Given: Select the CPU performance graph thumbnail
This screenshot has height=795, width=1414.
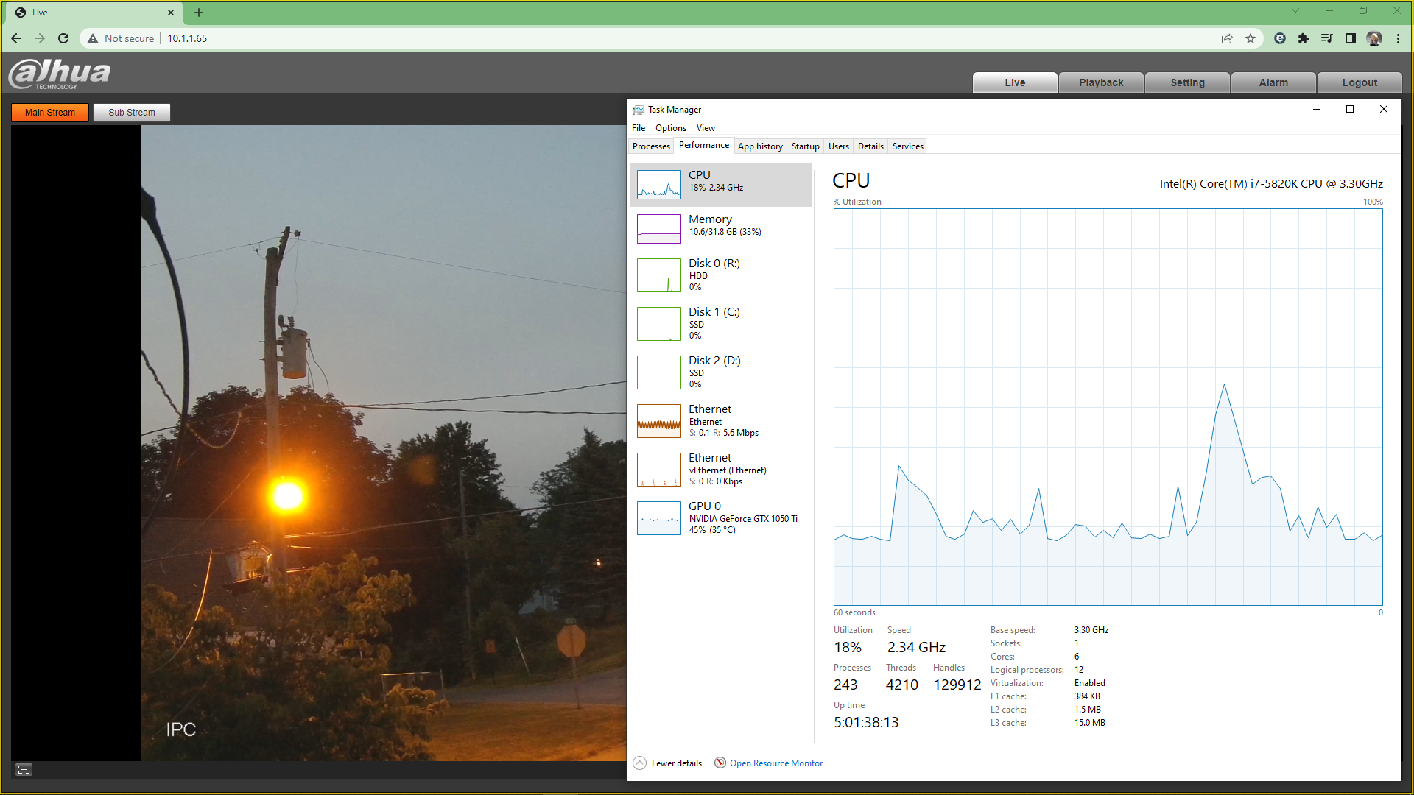Looking at the screenshot, I should [x=658, y=185].
